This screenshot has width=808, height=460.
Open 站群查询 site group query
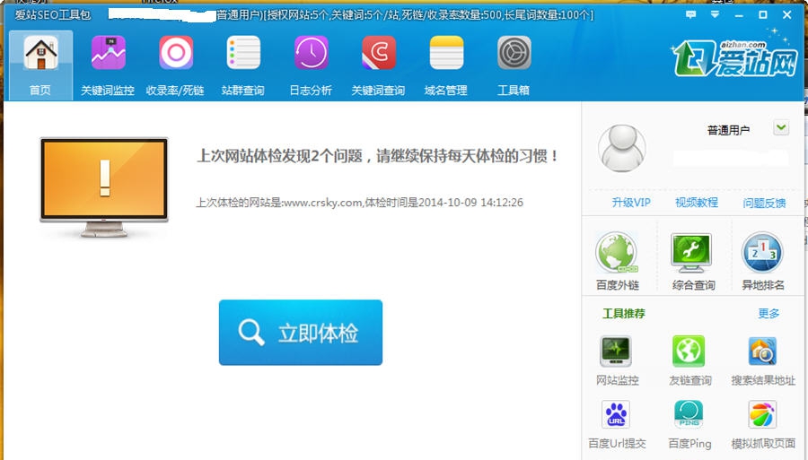point(242,65)
